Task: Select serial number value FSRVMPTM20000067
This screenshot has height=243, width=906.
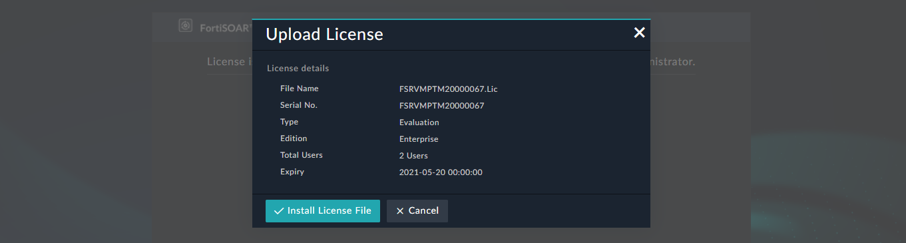Action: tap(441, 106)
